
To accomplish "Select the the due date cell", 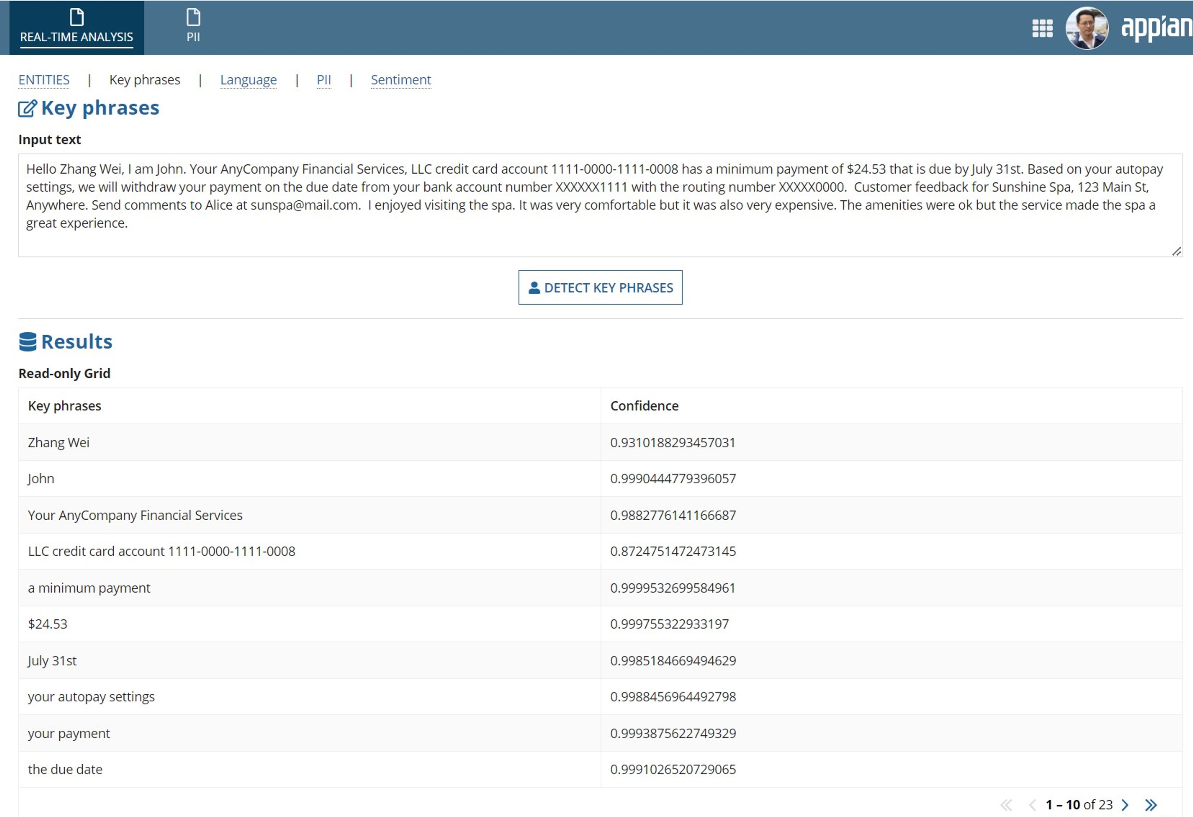I will 309,769.
